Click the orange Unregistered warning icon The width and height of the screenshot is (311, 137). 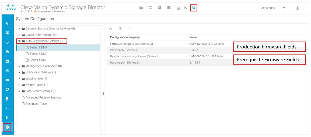35,12
